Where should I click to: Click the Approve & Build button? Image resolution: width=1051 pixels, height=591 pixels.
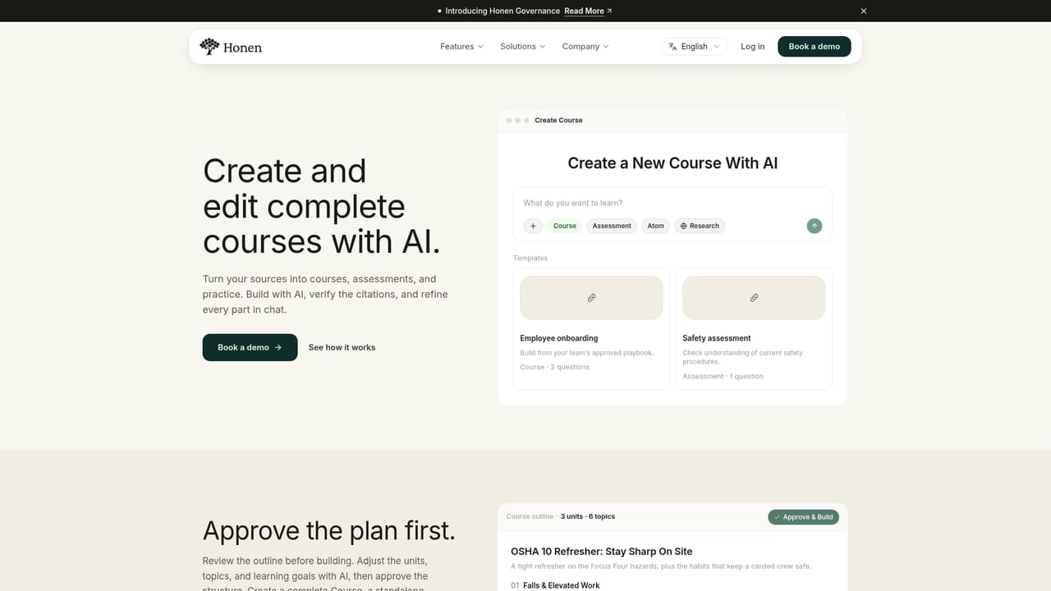(803, 517)
